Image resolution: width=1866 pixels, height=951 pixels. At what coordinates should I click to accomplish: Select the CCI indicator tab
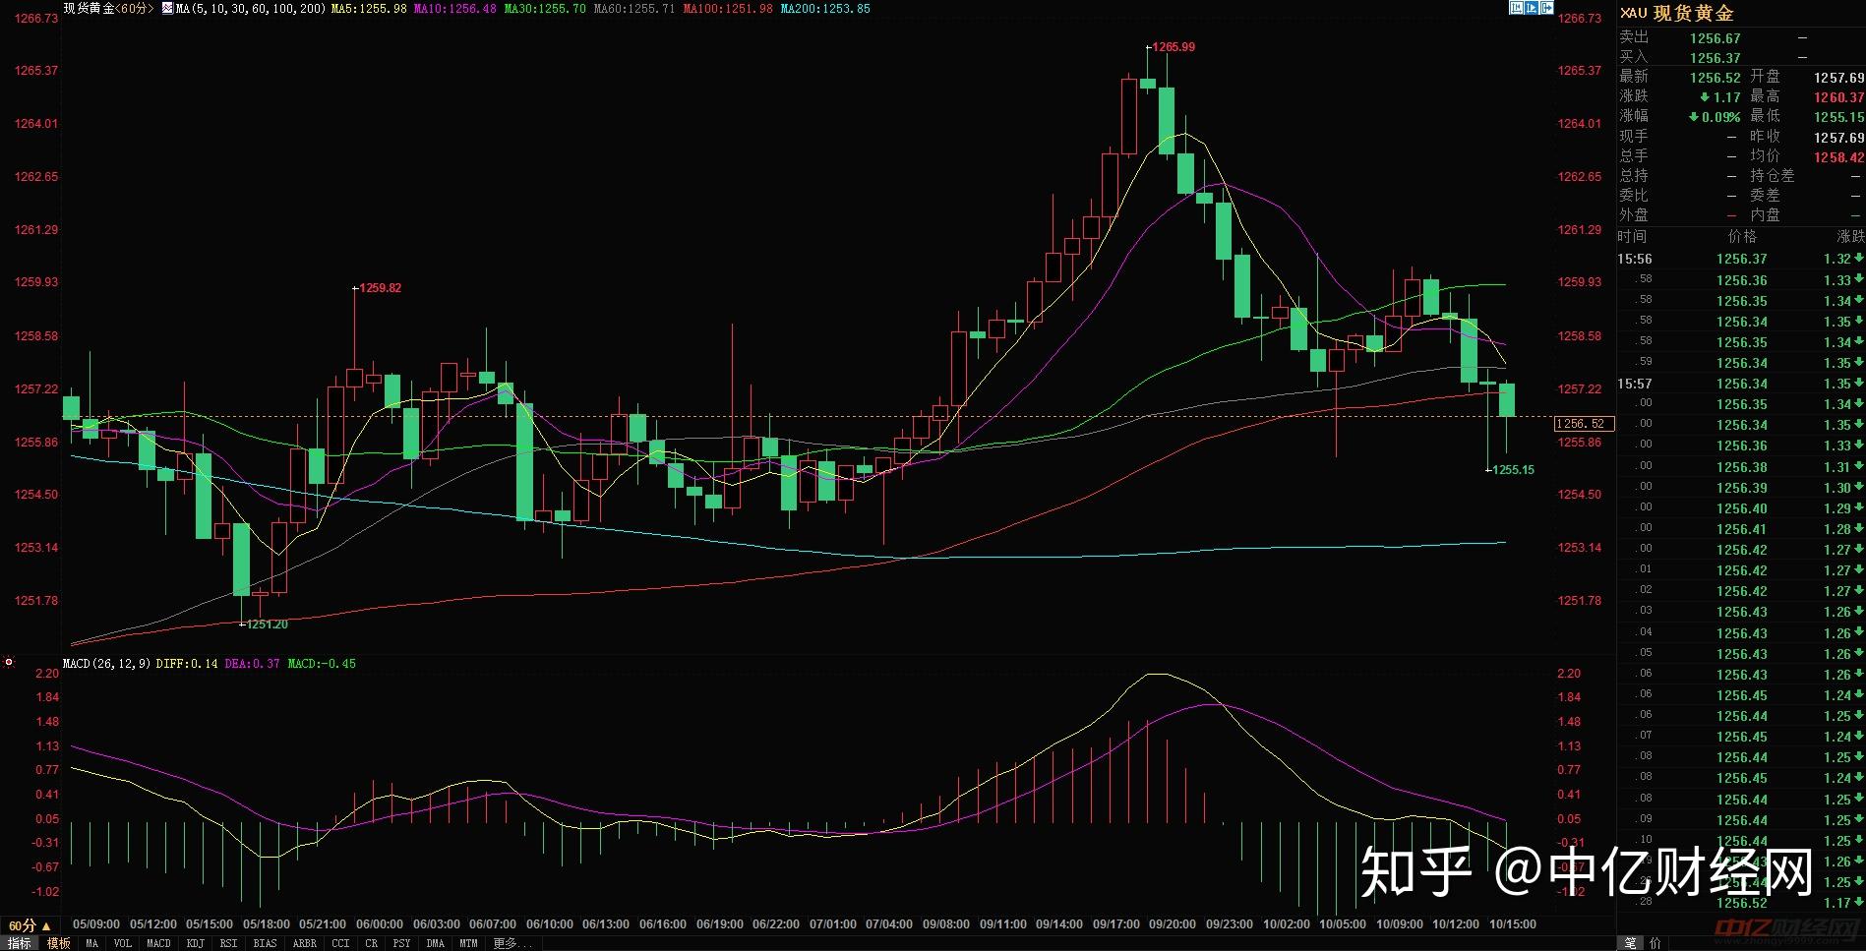click(x=340, y=943)
